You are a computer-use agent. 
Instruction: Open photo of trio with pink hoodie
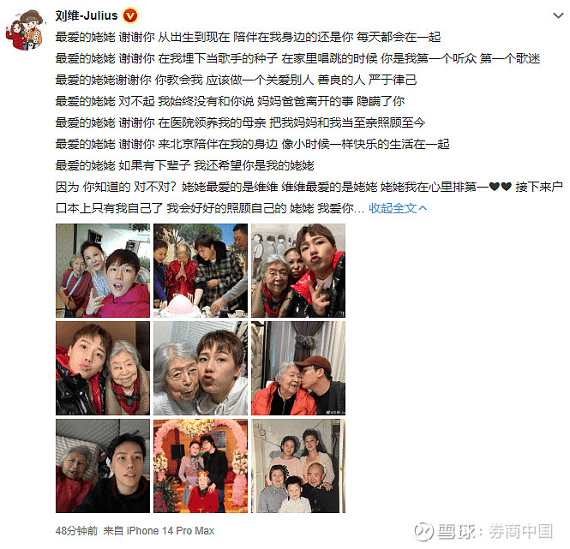[103, 271]
